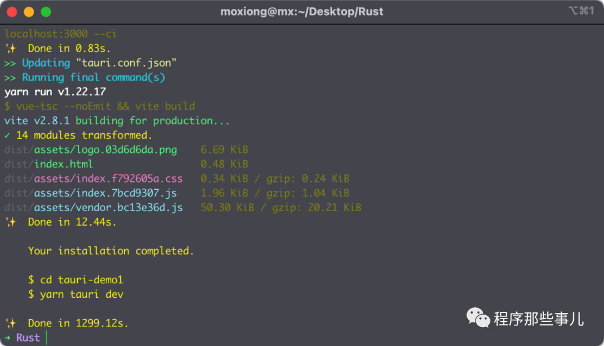604x346 pixels.
Task: Click the line 'Done in 1299.12s.'
Action: coord(78,323)
